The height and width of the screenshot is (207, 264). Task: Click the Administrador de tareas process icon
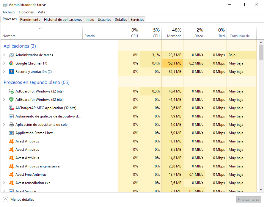click(11, 55)
